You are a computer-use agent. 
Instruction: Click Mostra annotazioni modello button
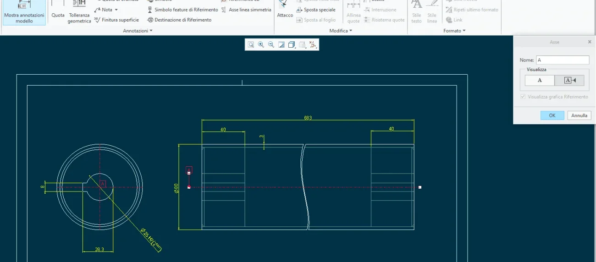click(24, 12)
